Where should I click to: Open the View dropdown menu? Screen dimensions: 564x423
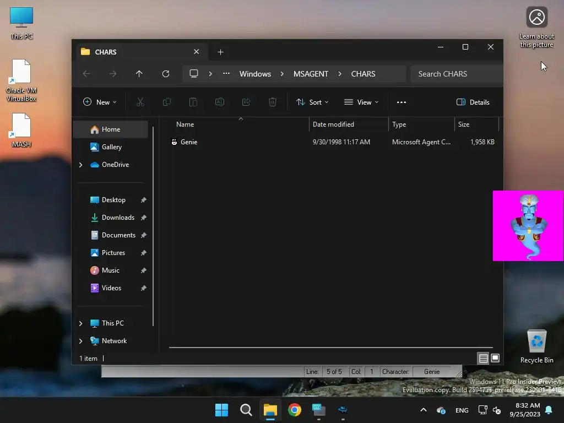tap(361, 102)
